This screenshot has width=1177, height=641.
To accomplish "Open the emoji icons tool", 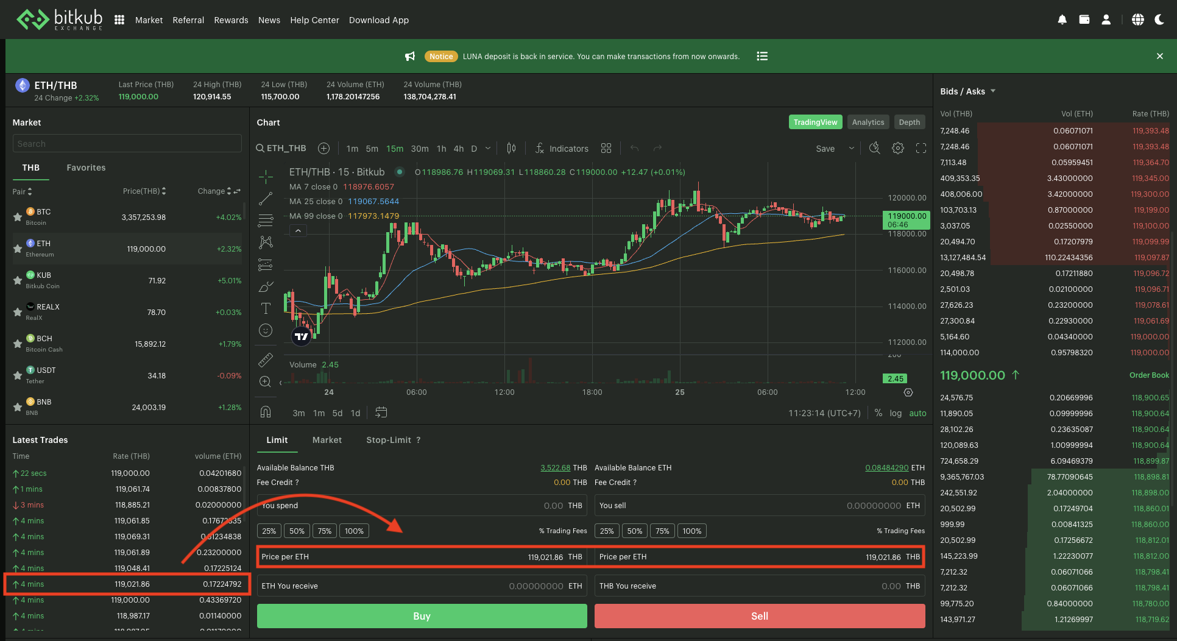I will click(266, 330).
